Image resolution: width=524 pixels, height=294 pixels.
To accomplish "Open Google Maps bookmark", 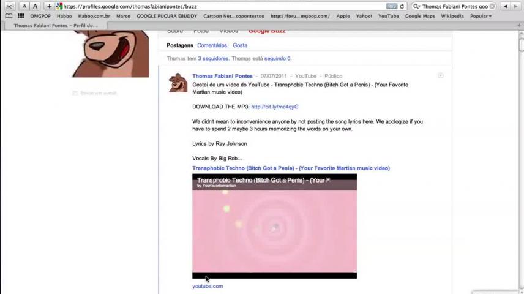I will pos(420,16).
